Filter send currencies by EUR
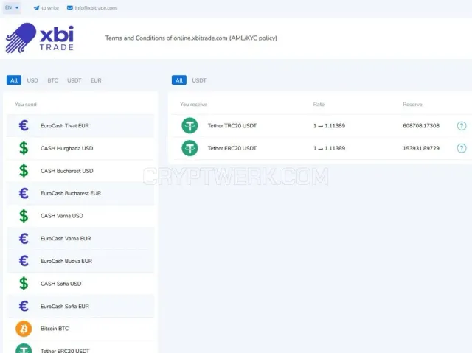The height and width of the screenshot is (353, 472). (x=96, y=80)
